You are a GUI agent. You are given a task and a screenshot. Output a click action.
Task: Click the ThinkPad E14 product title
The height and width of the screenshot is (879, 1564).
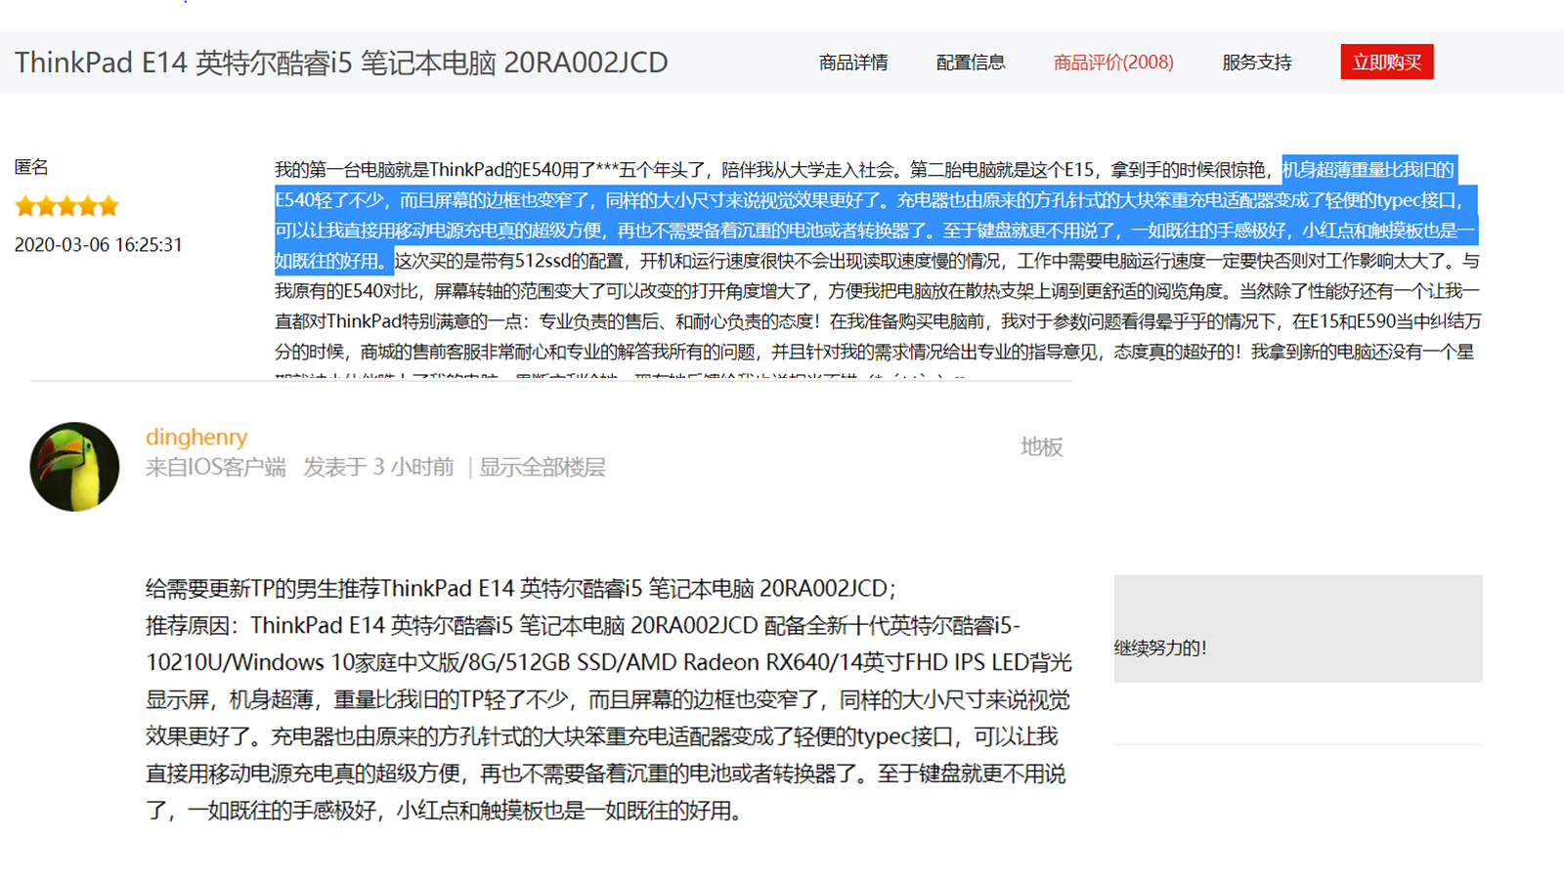click(x=341, y=63)
